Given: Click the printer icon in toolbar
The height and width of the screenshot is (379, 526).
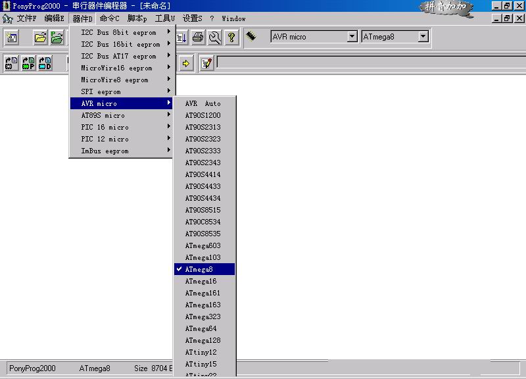Looking at the screenshot, I should click(x=198, y=38).
